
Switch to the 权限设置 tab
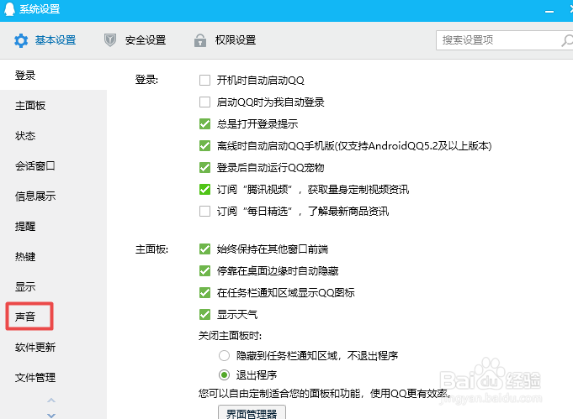pyautogui.click(x=225, y=40)
